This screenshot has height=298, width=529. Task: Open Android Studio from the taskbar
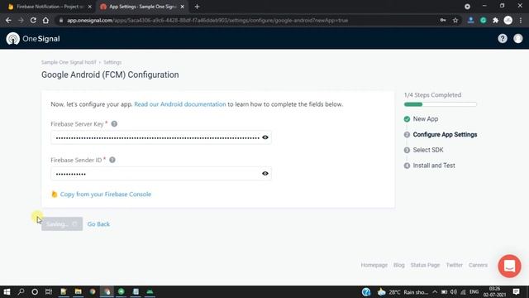point(150,291)
